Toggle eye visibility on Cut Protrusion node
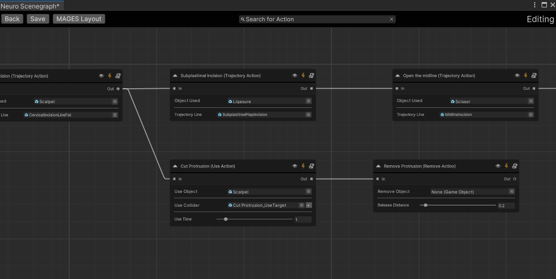This screenshot has height=279, width=556. (x=295, y=166)
